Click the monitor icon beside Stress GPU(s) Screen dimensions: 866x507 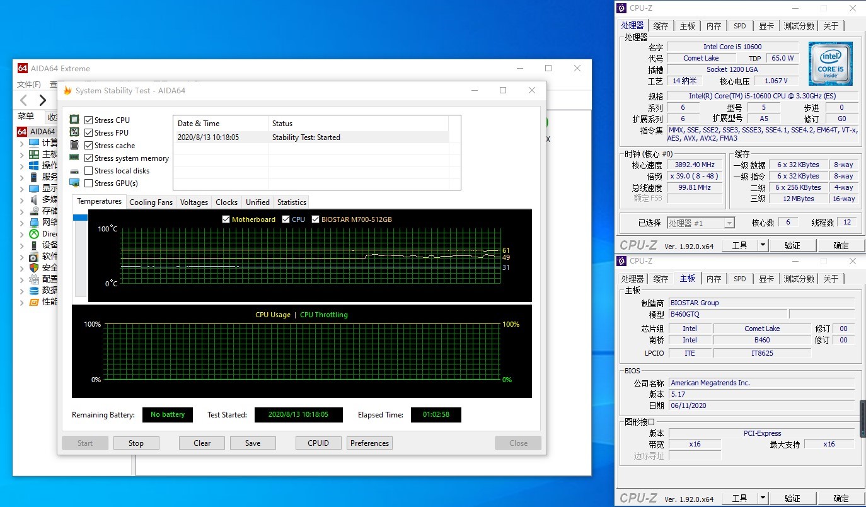click(74, 183)
